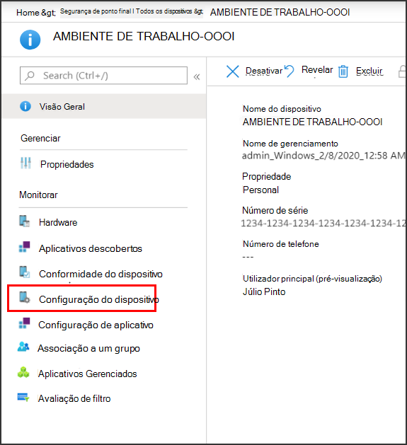The image size is (407, 445).
Task: Click the Associação a um grupo icon
Action: point(23,347)
